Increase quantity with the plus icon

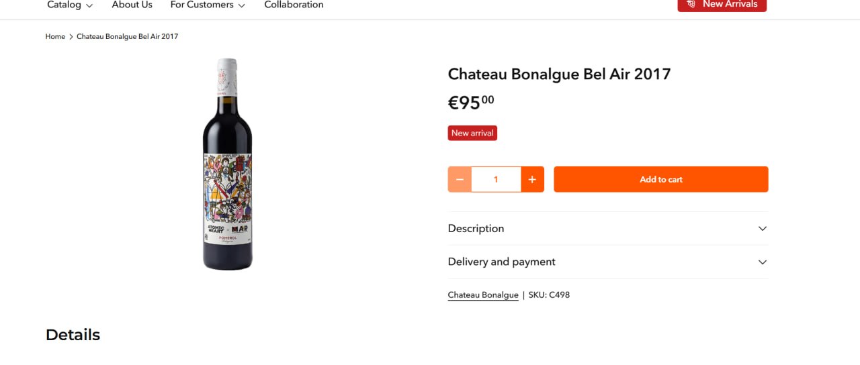532,179
